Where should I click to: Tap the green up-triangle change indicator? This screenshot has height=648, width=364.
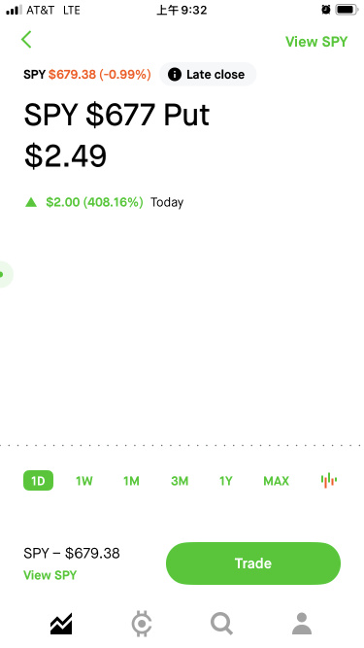[31, 202]
